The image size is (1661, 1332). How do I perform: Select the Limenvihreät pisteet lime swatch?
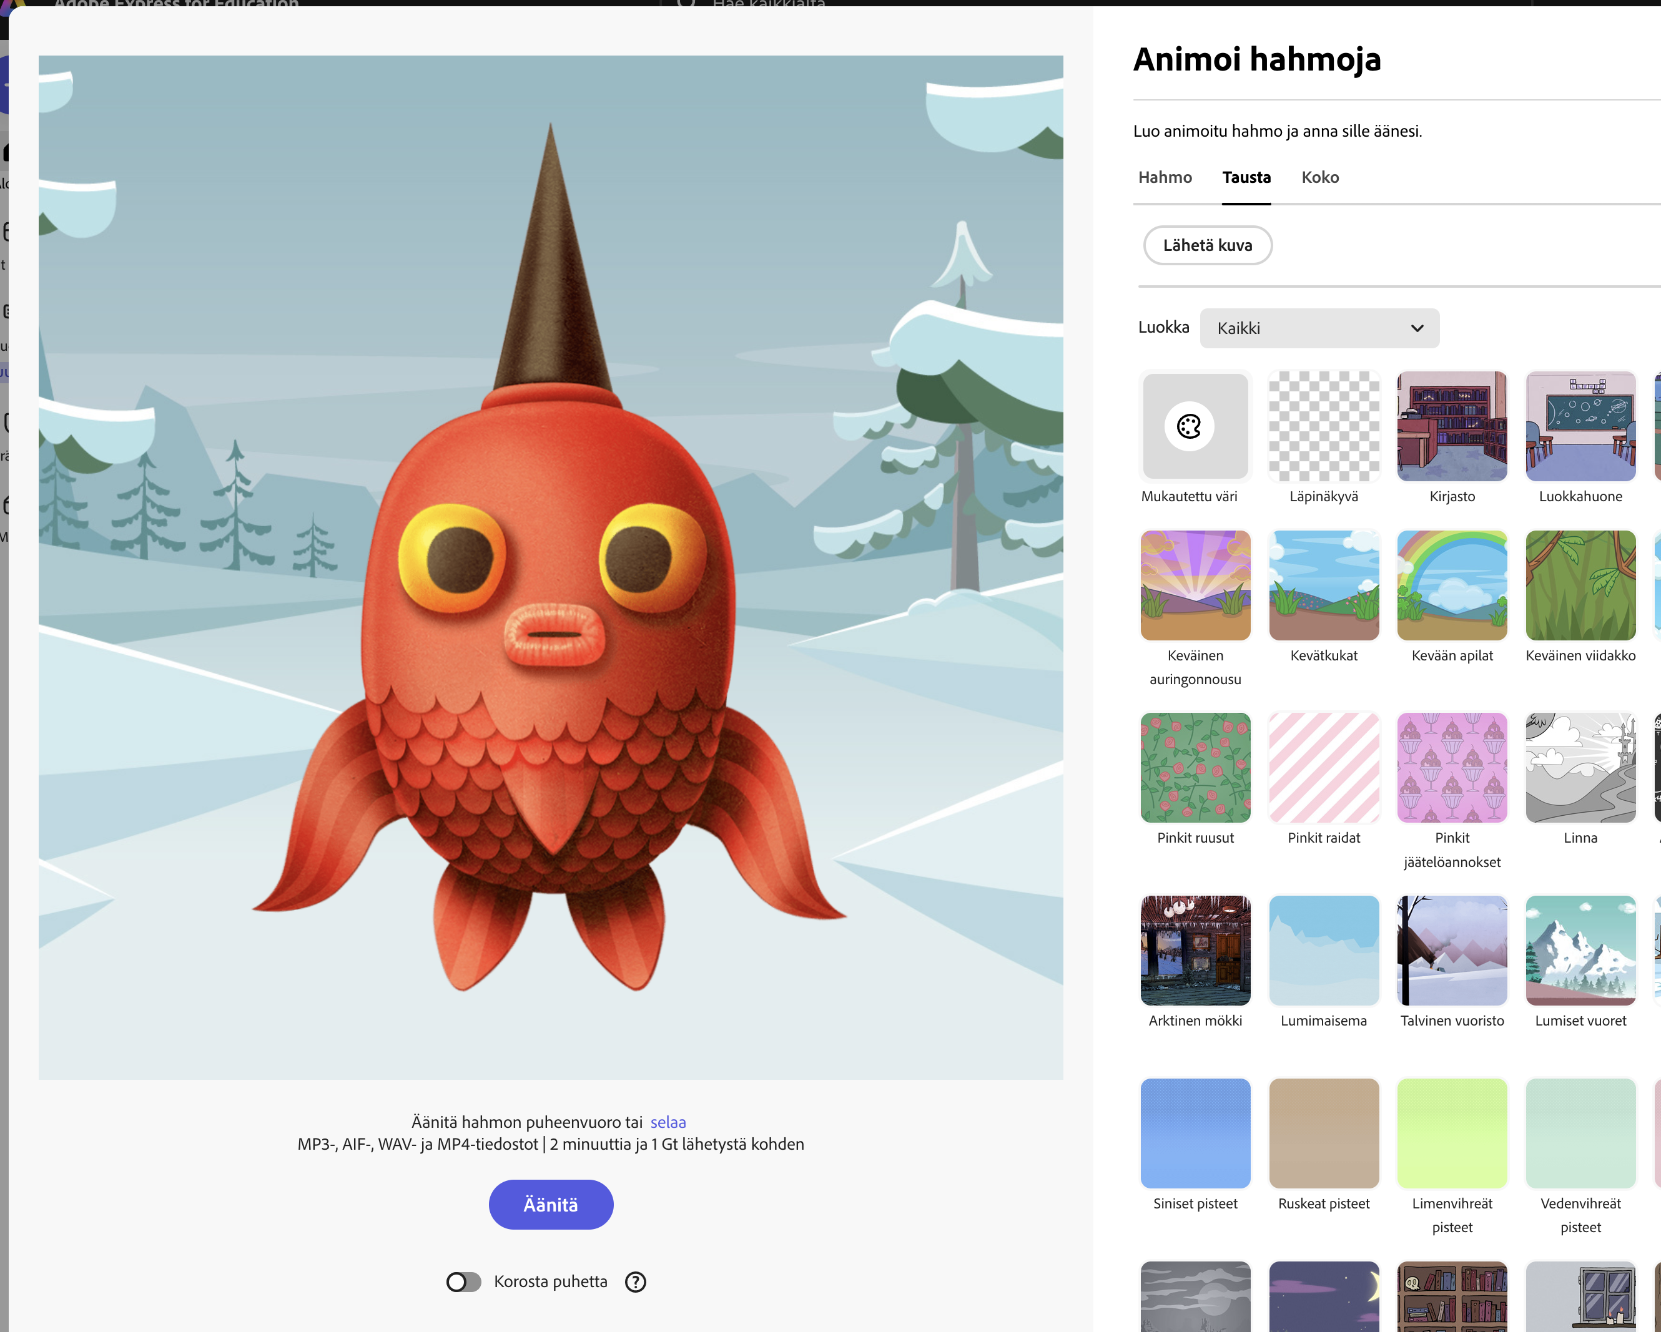tap(1451, 1133)
